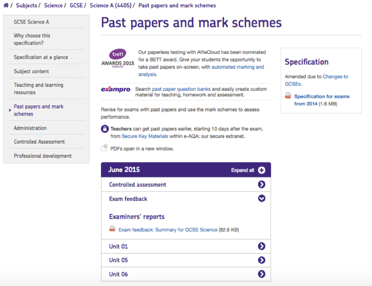Screen dimensions: 372x286
Task: Open Controlled Assessment in sidebar
Action: click(x=39, y=141)
